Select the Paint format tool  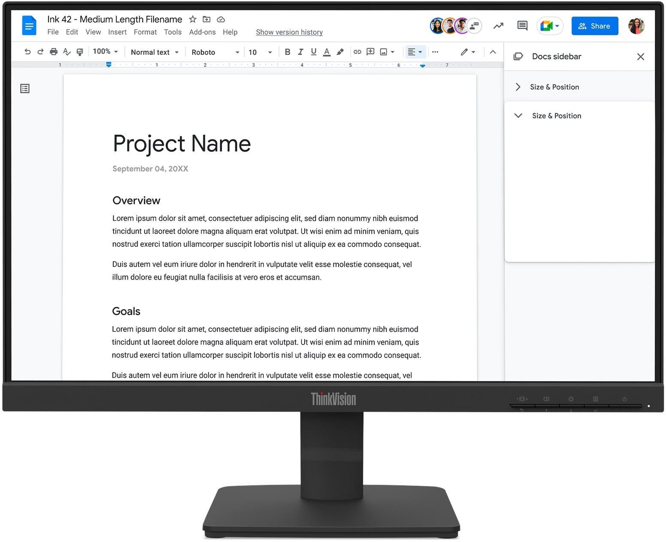point(80,51)
